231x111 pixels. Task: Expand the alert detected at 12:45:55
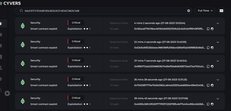[218, 42]
